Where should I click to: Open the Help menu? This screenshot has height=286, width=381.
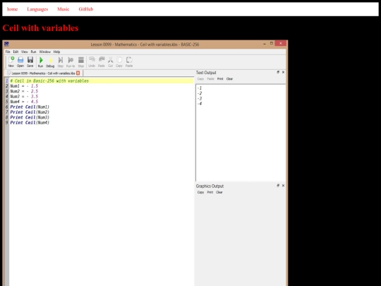click(57, 52)
